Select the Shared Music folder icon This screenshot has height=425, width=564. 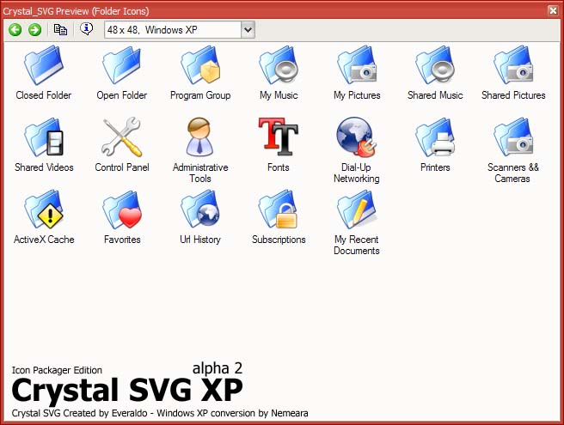435,64
